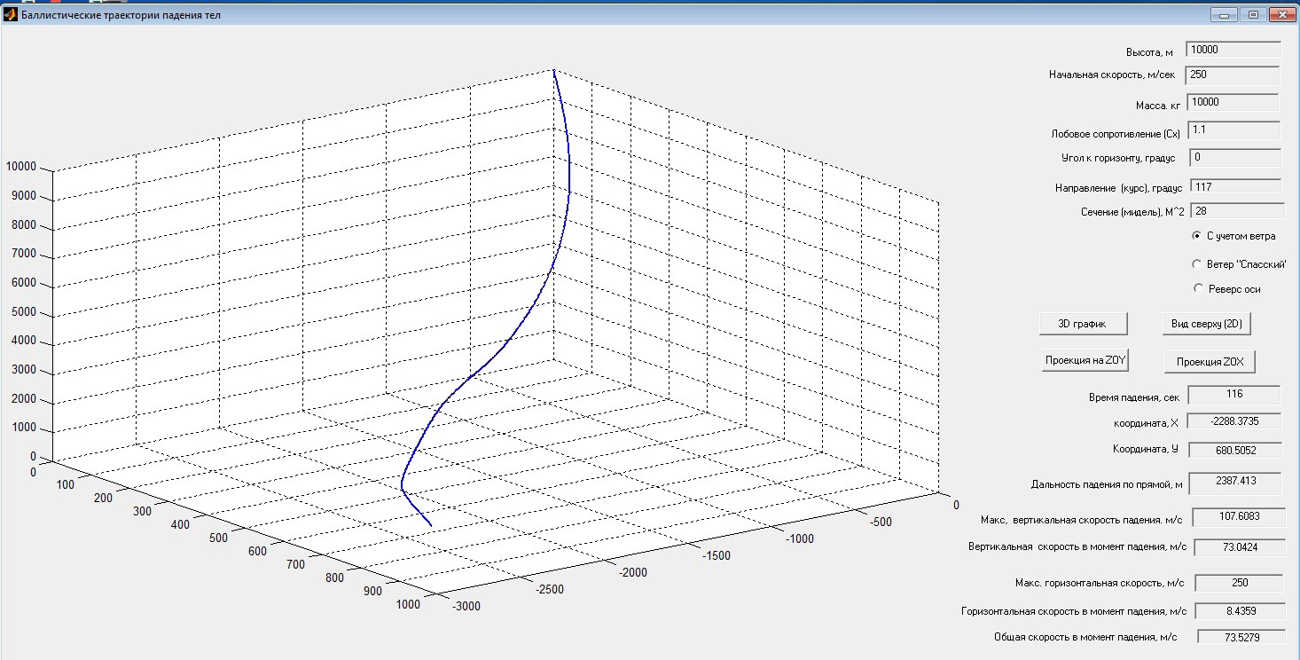
Task: Click the 10000 tick label on the vertical axis
Action: (x=21, y=167)
